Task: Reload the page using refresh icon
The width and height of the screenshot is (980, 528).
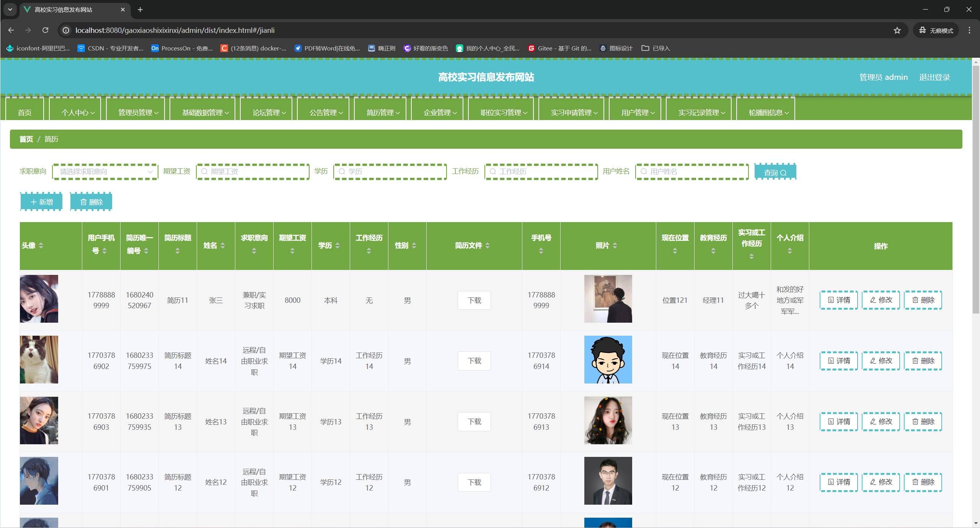Action: pos(45,30)
